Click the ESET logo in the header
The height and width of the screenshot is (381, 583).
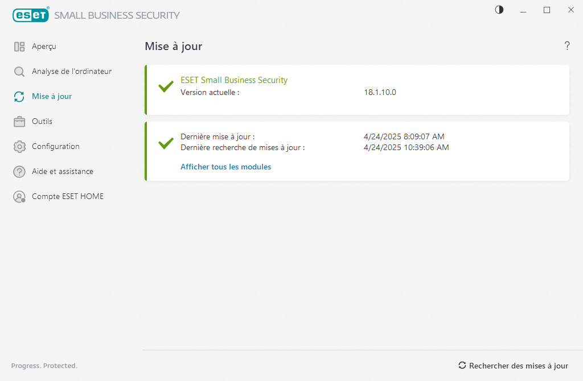(x=31, y=15)
